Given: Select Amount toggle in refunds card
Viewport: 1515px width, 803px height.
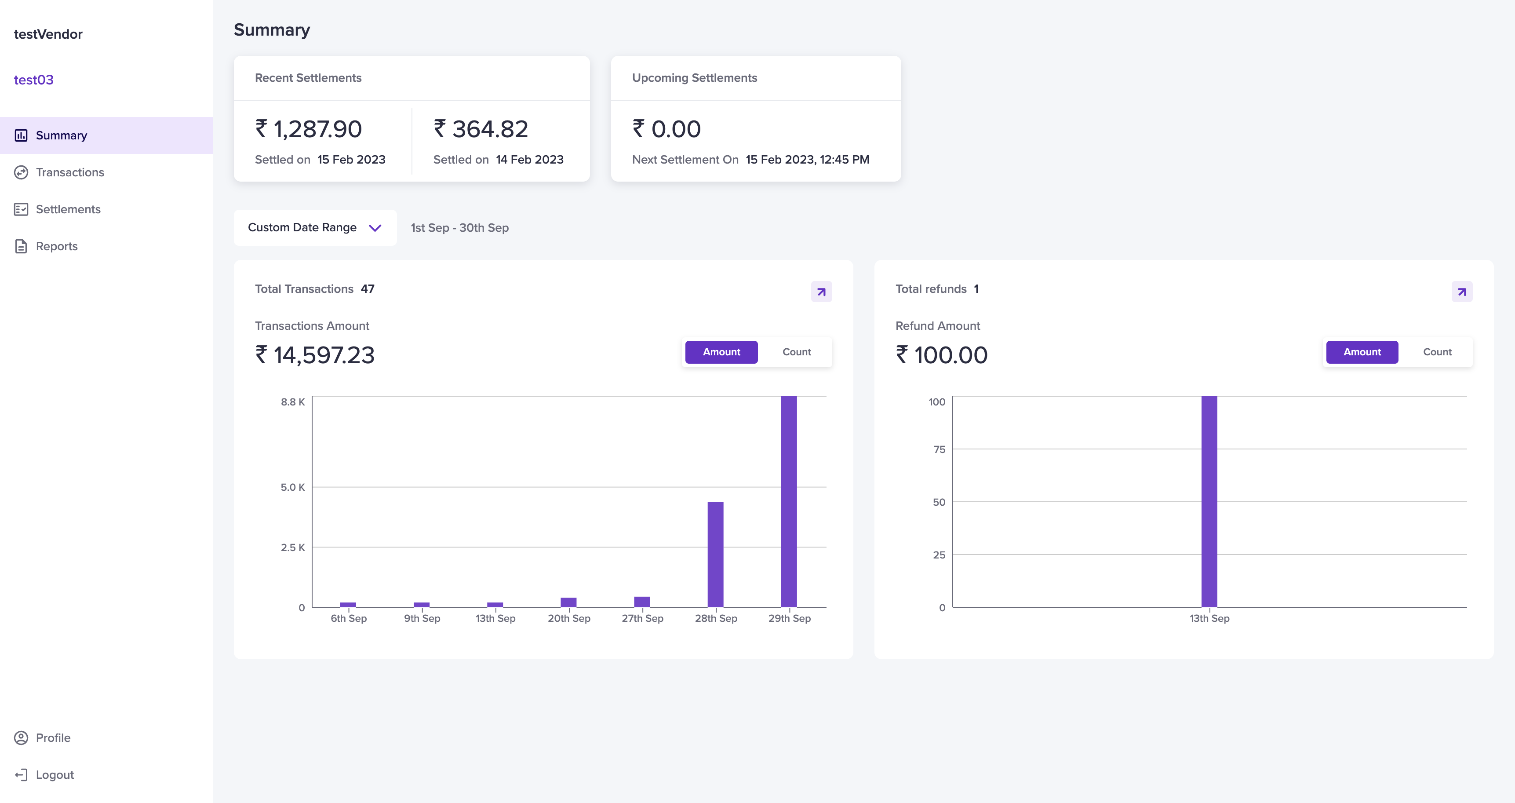Looking at the screenshot, I should point(1362,352).
